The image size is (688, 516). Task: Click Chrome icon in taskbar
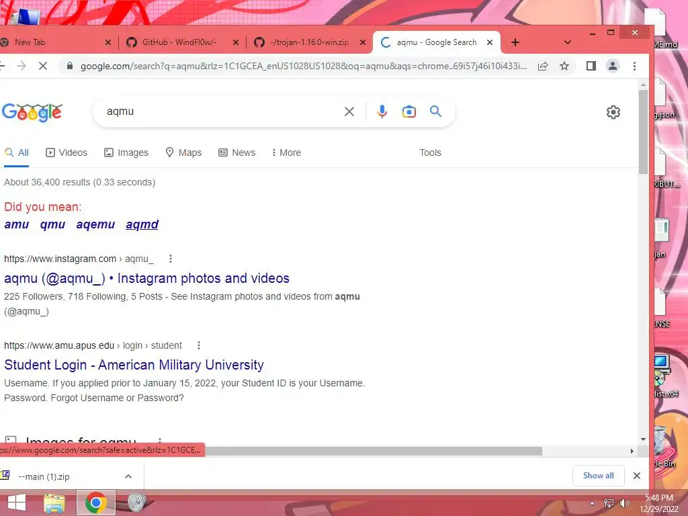[95, 503]
